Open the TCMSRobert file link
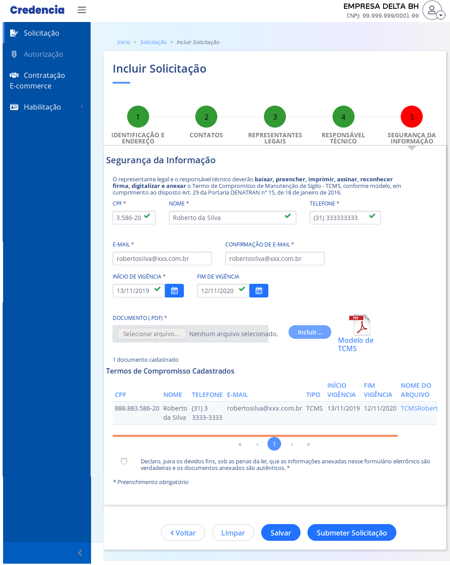This screenshot has width=450, height=565. point(419,408)
